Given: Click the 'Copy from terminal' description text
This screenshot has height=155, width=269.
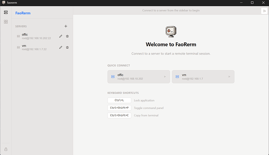Looking at the screenshot, I should click(x=146, y=115).
